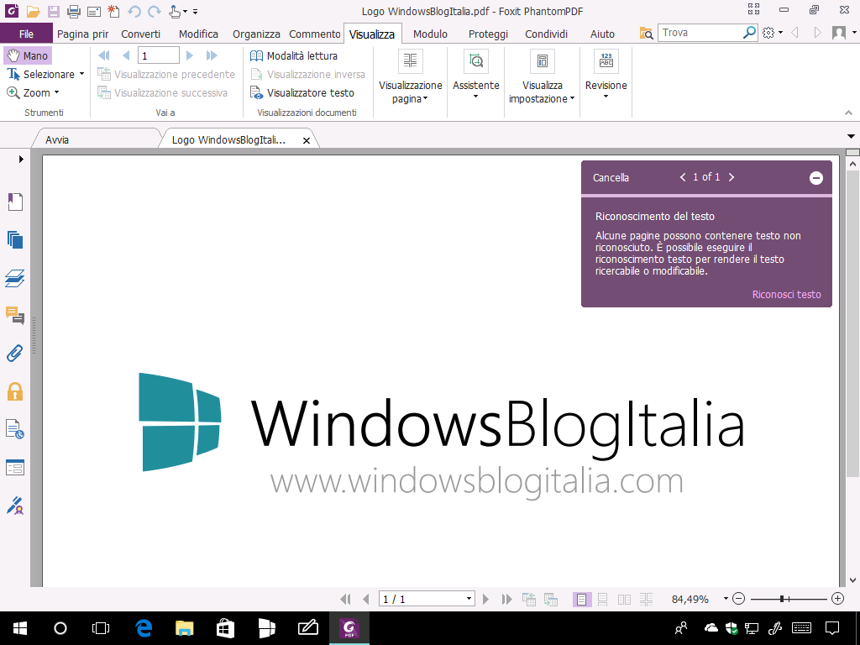Viewport: 860px width, 645px height.
Task: Open the digital signatures panel in sidebar
Action: pyautogui.click(x=15, y=505)
